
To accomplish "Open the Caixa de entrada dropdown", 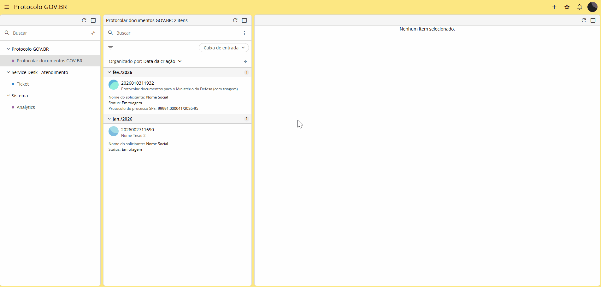I will tap(224, 48).
